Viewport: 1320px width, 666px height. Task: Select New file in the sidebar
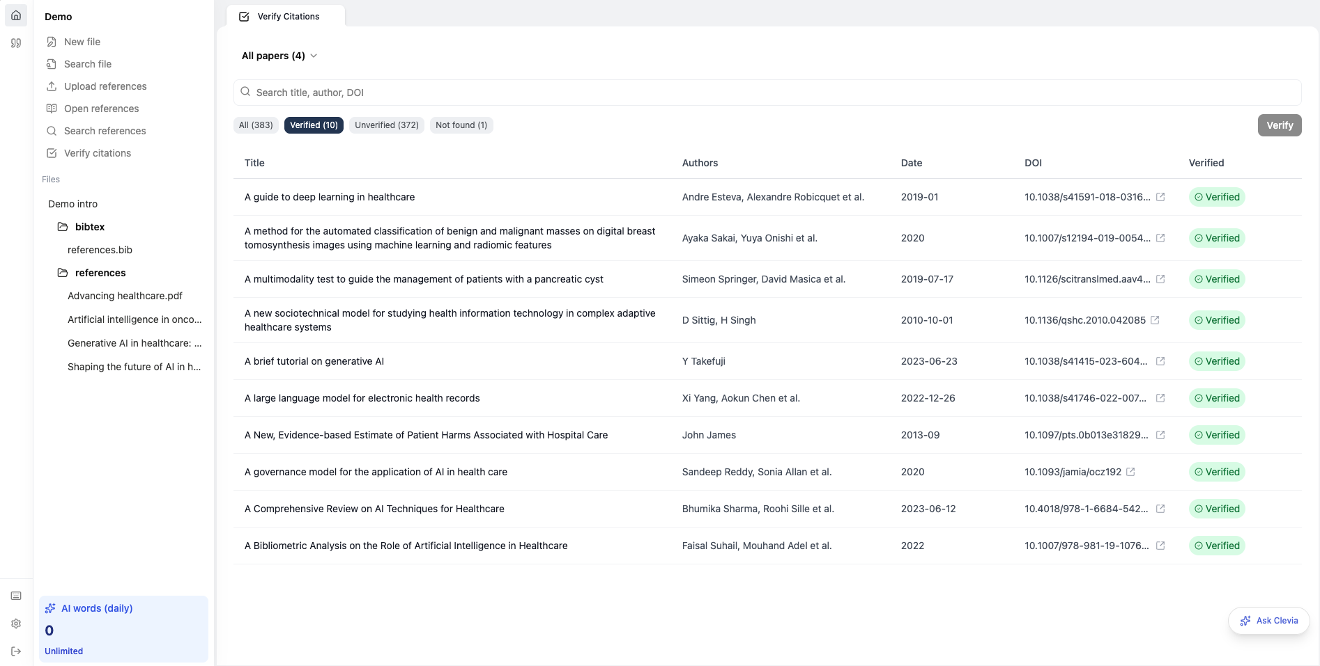point(82,41)
